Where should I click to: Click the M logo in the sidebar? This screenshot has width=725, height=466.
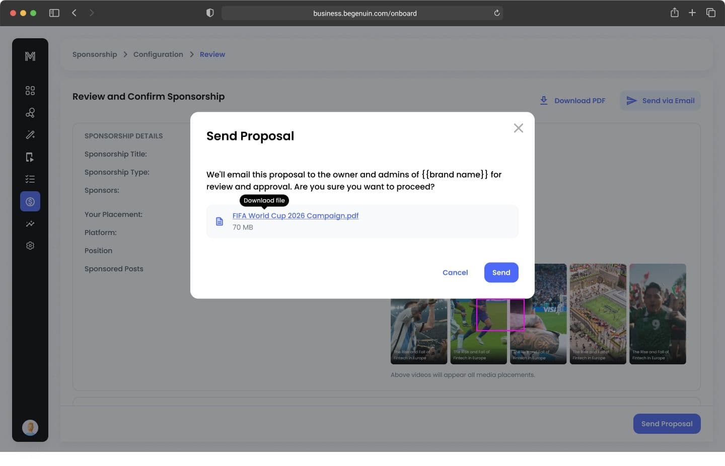click(x=30, y=56)
